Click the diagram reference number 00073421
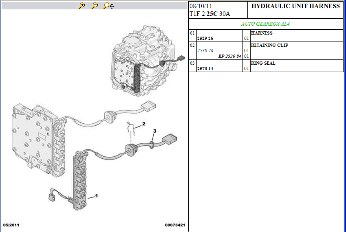The width and height of the screenshot is (346, 232). pyautogui.click(x=175, y=225)
